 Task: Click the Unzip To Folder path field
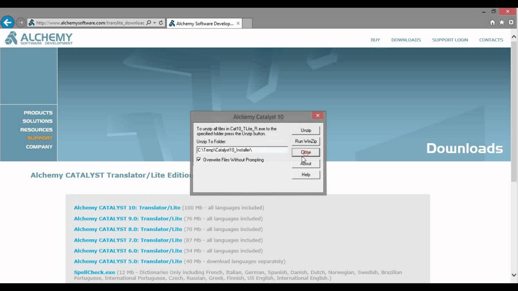pos(242,150)
